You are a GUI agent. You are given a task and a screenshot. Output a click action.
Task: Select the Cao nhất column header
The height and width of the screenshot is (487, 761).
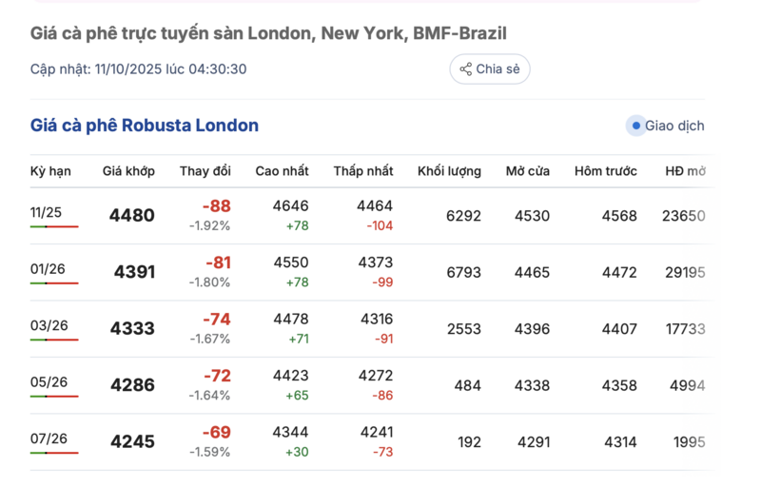point(282,171)
